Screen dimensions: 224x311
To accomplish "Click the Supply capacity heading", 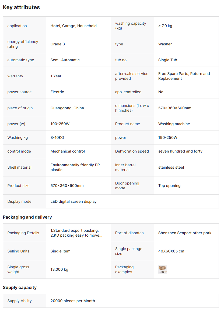I will point(20,287).
